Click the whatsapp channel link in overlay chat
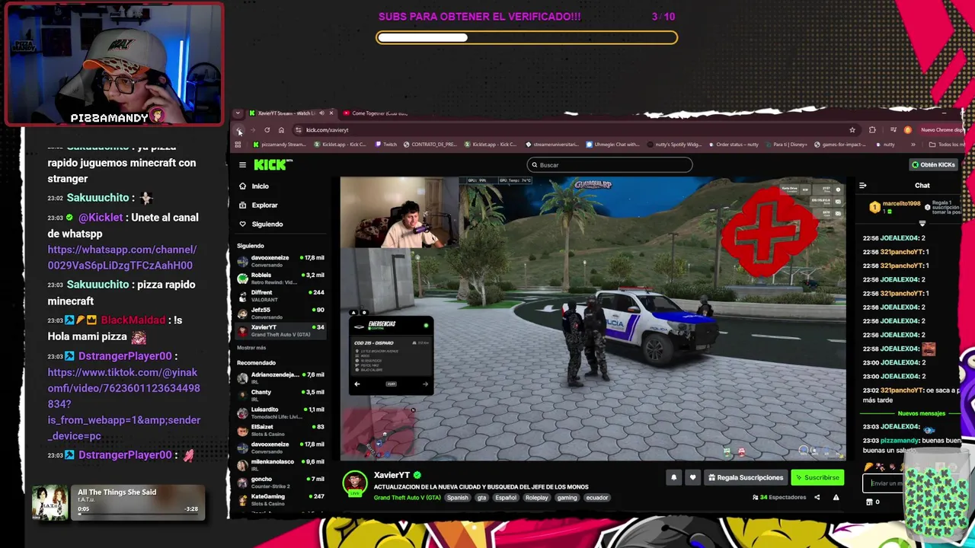The image size is (975, 548). pos(120,257)
